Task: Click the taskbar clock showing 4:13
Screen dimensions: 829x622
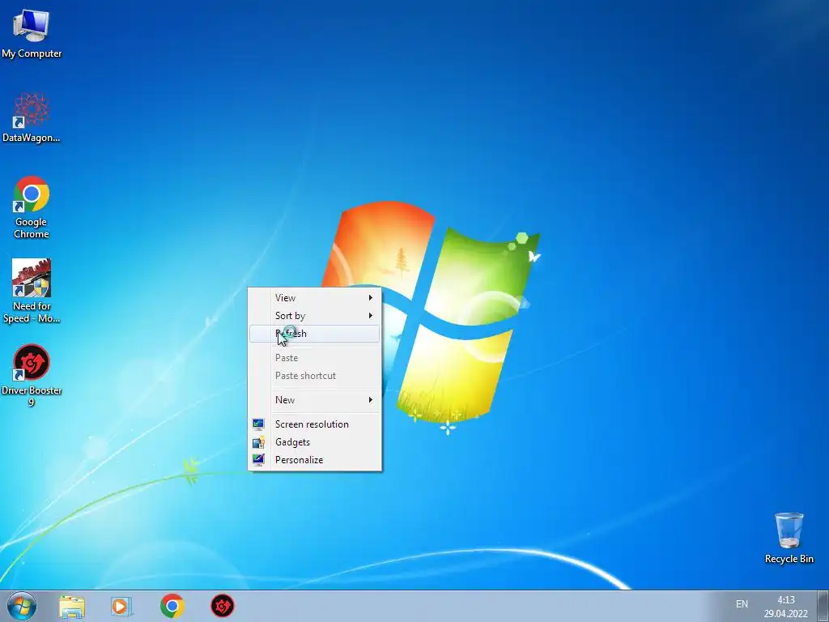Action: 785,607
